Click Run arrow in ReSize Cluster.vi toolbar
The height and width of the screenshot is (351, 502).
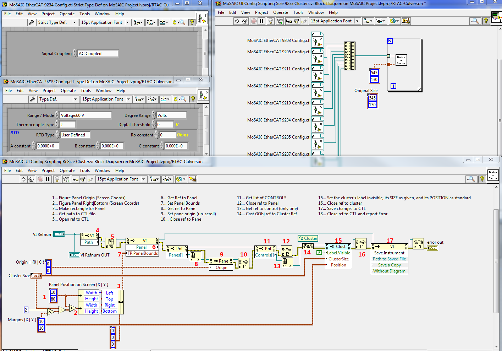tap(23, 179)
